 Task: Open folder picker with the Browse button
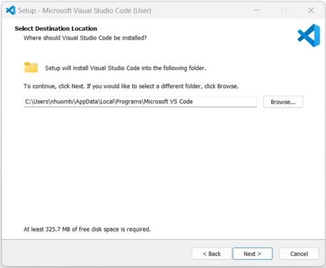(283, 102)
